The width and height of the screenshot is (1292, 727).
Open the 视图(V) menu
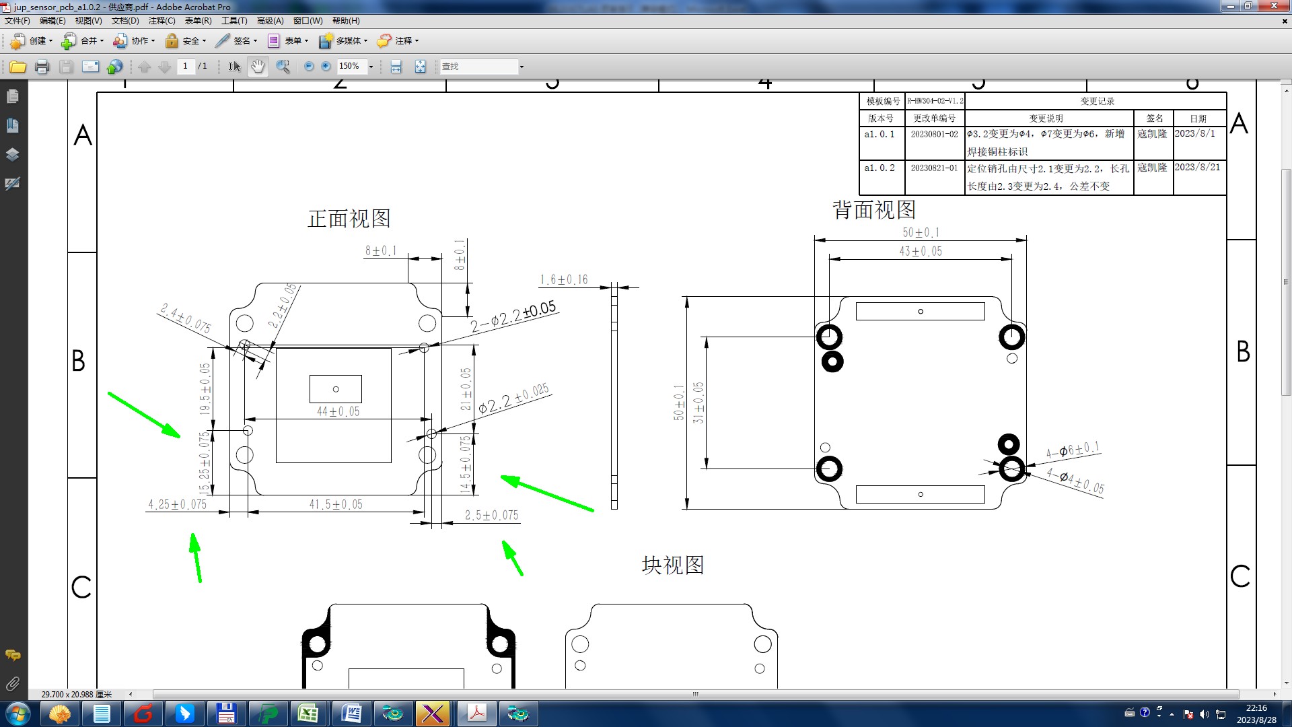coord(88,21)
